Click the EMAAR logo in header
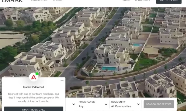This screenshot has width=186, height=111. (12, 1)
